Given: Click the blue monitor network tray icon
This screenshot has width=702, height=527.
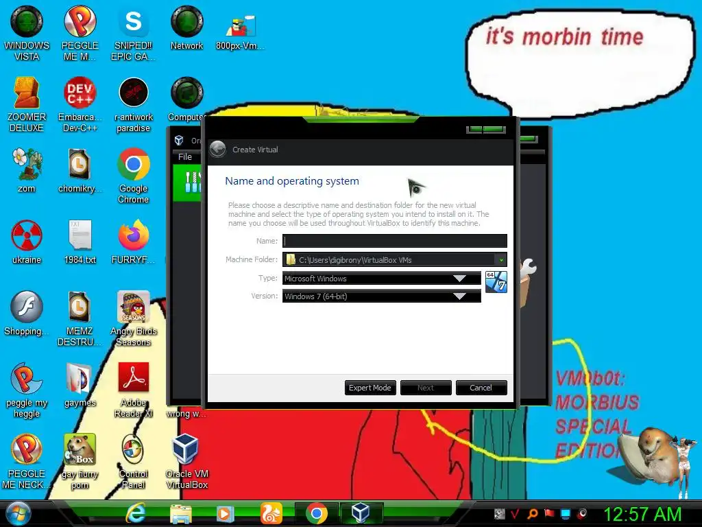Looking at the screenshot, I should coord(566,513).
